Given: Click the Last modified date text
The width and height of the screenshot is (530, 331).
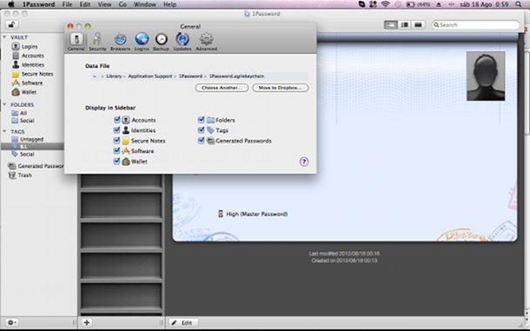Looking at the screenshot, I should [344, 253].
